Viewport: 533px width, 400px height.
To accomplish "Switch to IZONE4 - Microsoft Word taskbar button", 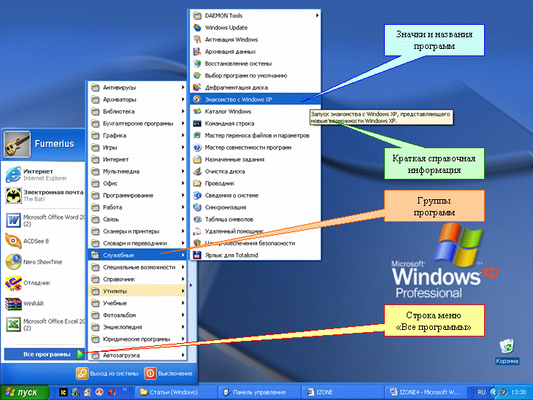I will point(426,392).
